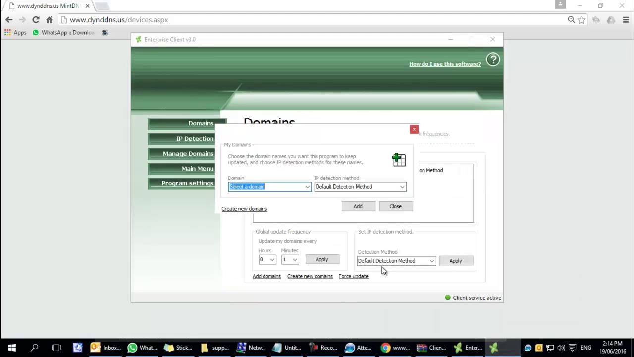This screenshot has height=357, width=634.
Task: Open the Apps shortcut in bookmarks bar
Action: tap(15, 33)
